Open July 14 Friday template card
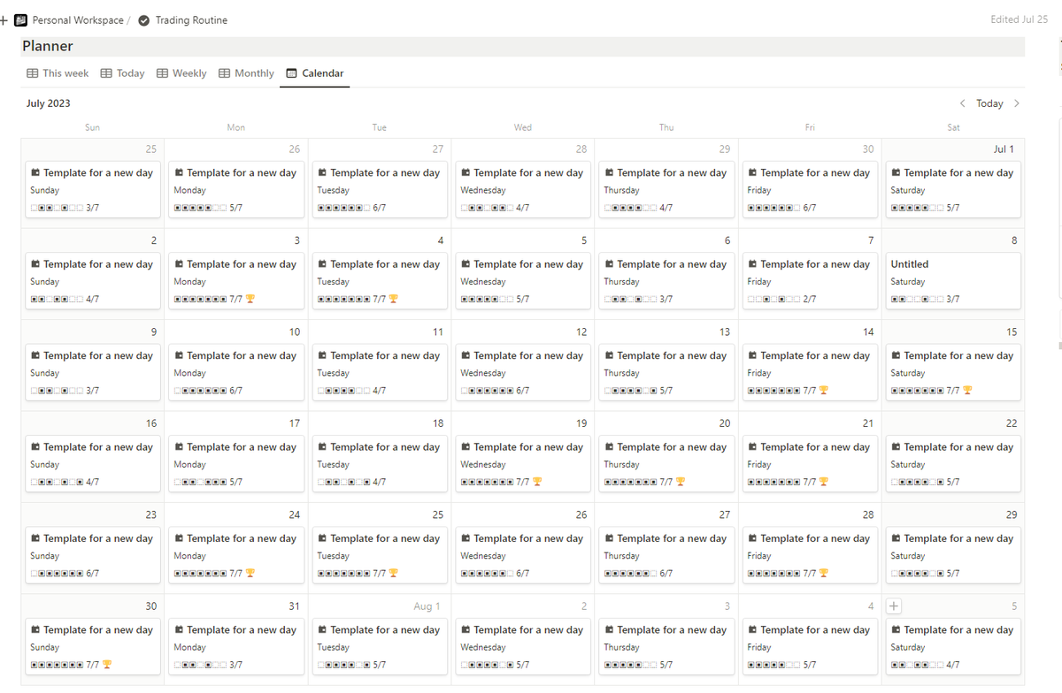This screenshot has height=693, width=1062. 811,372
